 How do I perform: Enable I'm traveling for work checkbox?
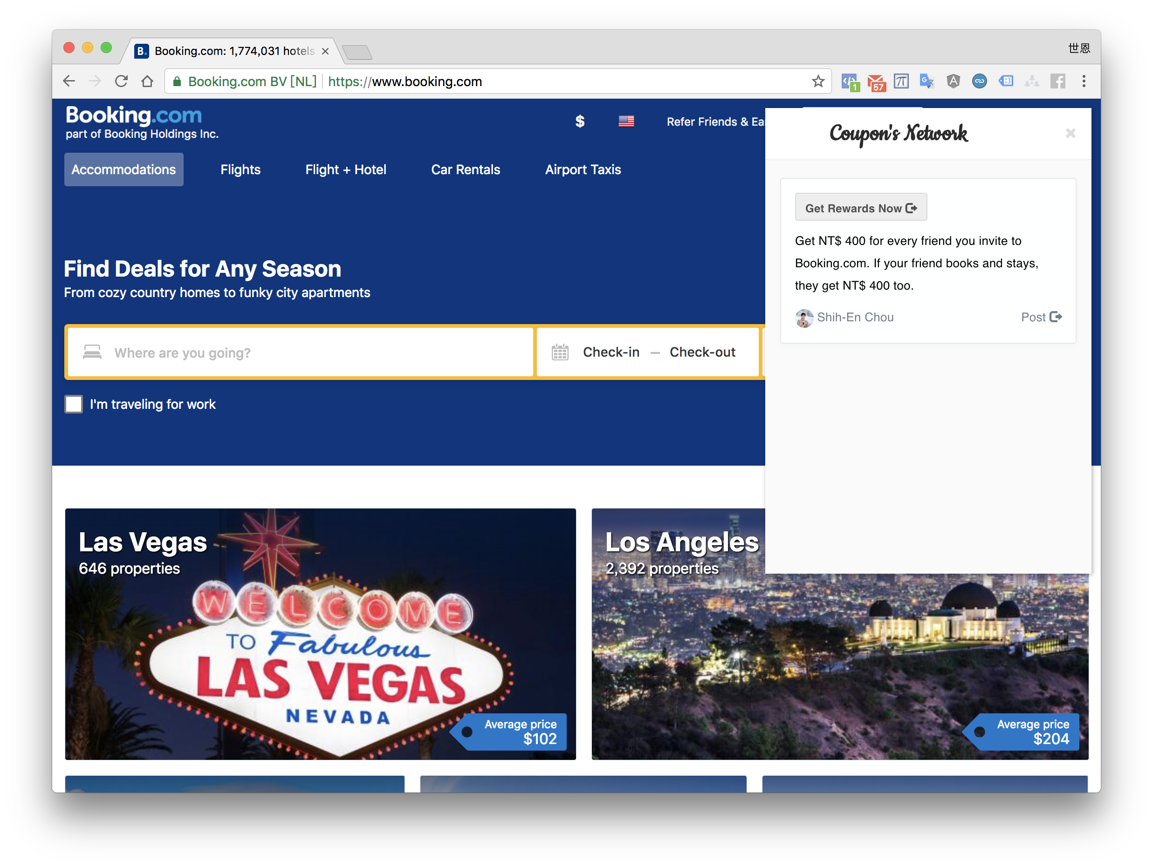74,404
